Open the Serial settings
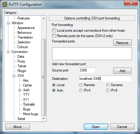The height and width of the screenshot is (134, 140). [21, 119]
